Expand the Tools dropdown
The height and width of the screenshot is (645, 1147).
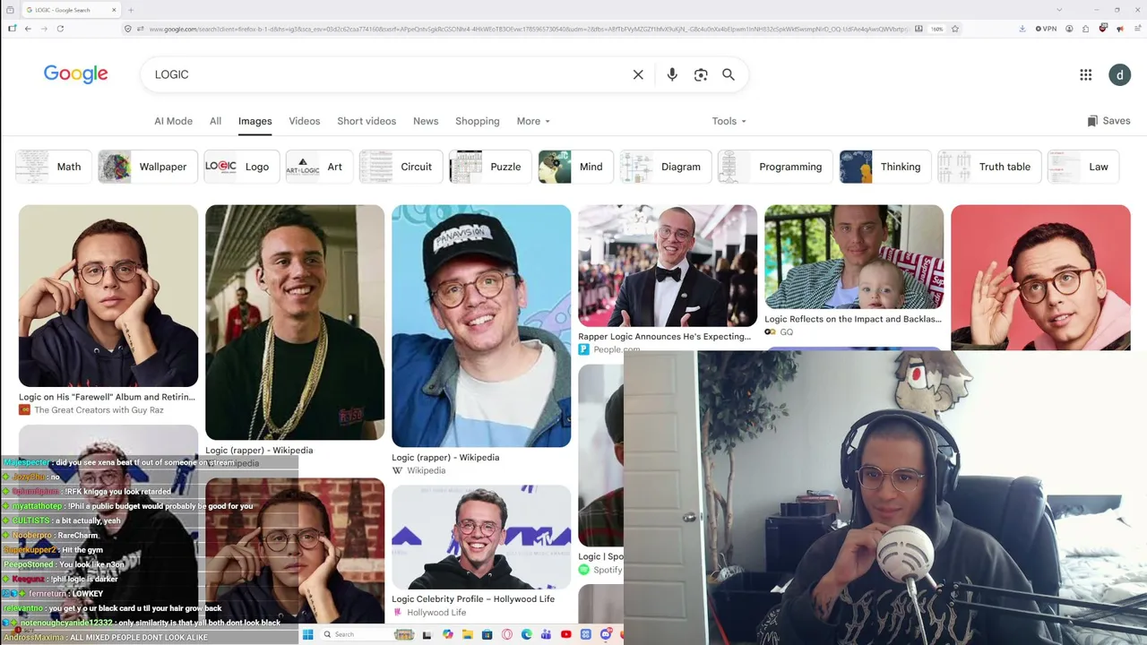pyautogui.click(x=729, y=121)
